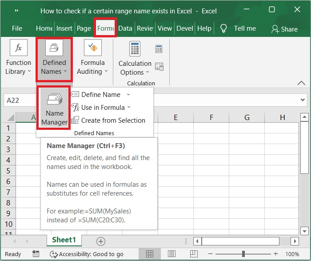Select row 5 header

pyautogui.click(x=8, y=171)
